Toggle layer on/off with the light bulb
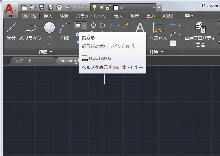The width and height of the screenshot is (220, 156). click(x=95, y=7)
